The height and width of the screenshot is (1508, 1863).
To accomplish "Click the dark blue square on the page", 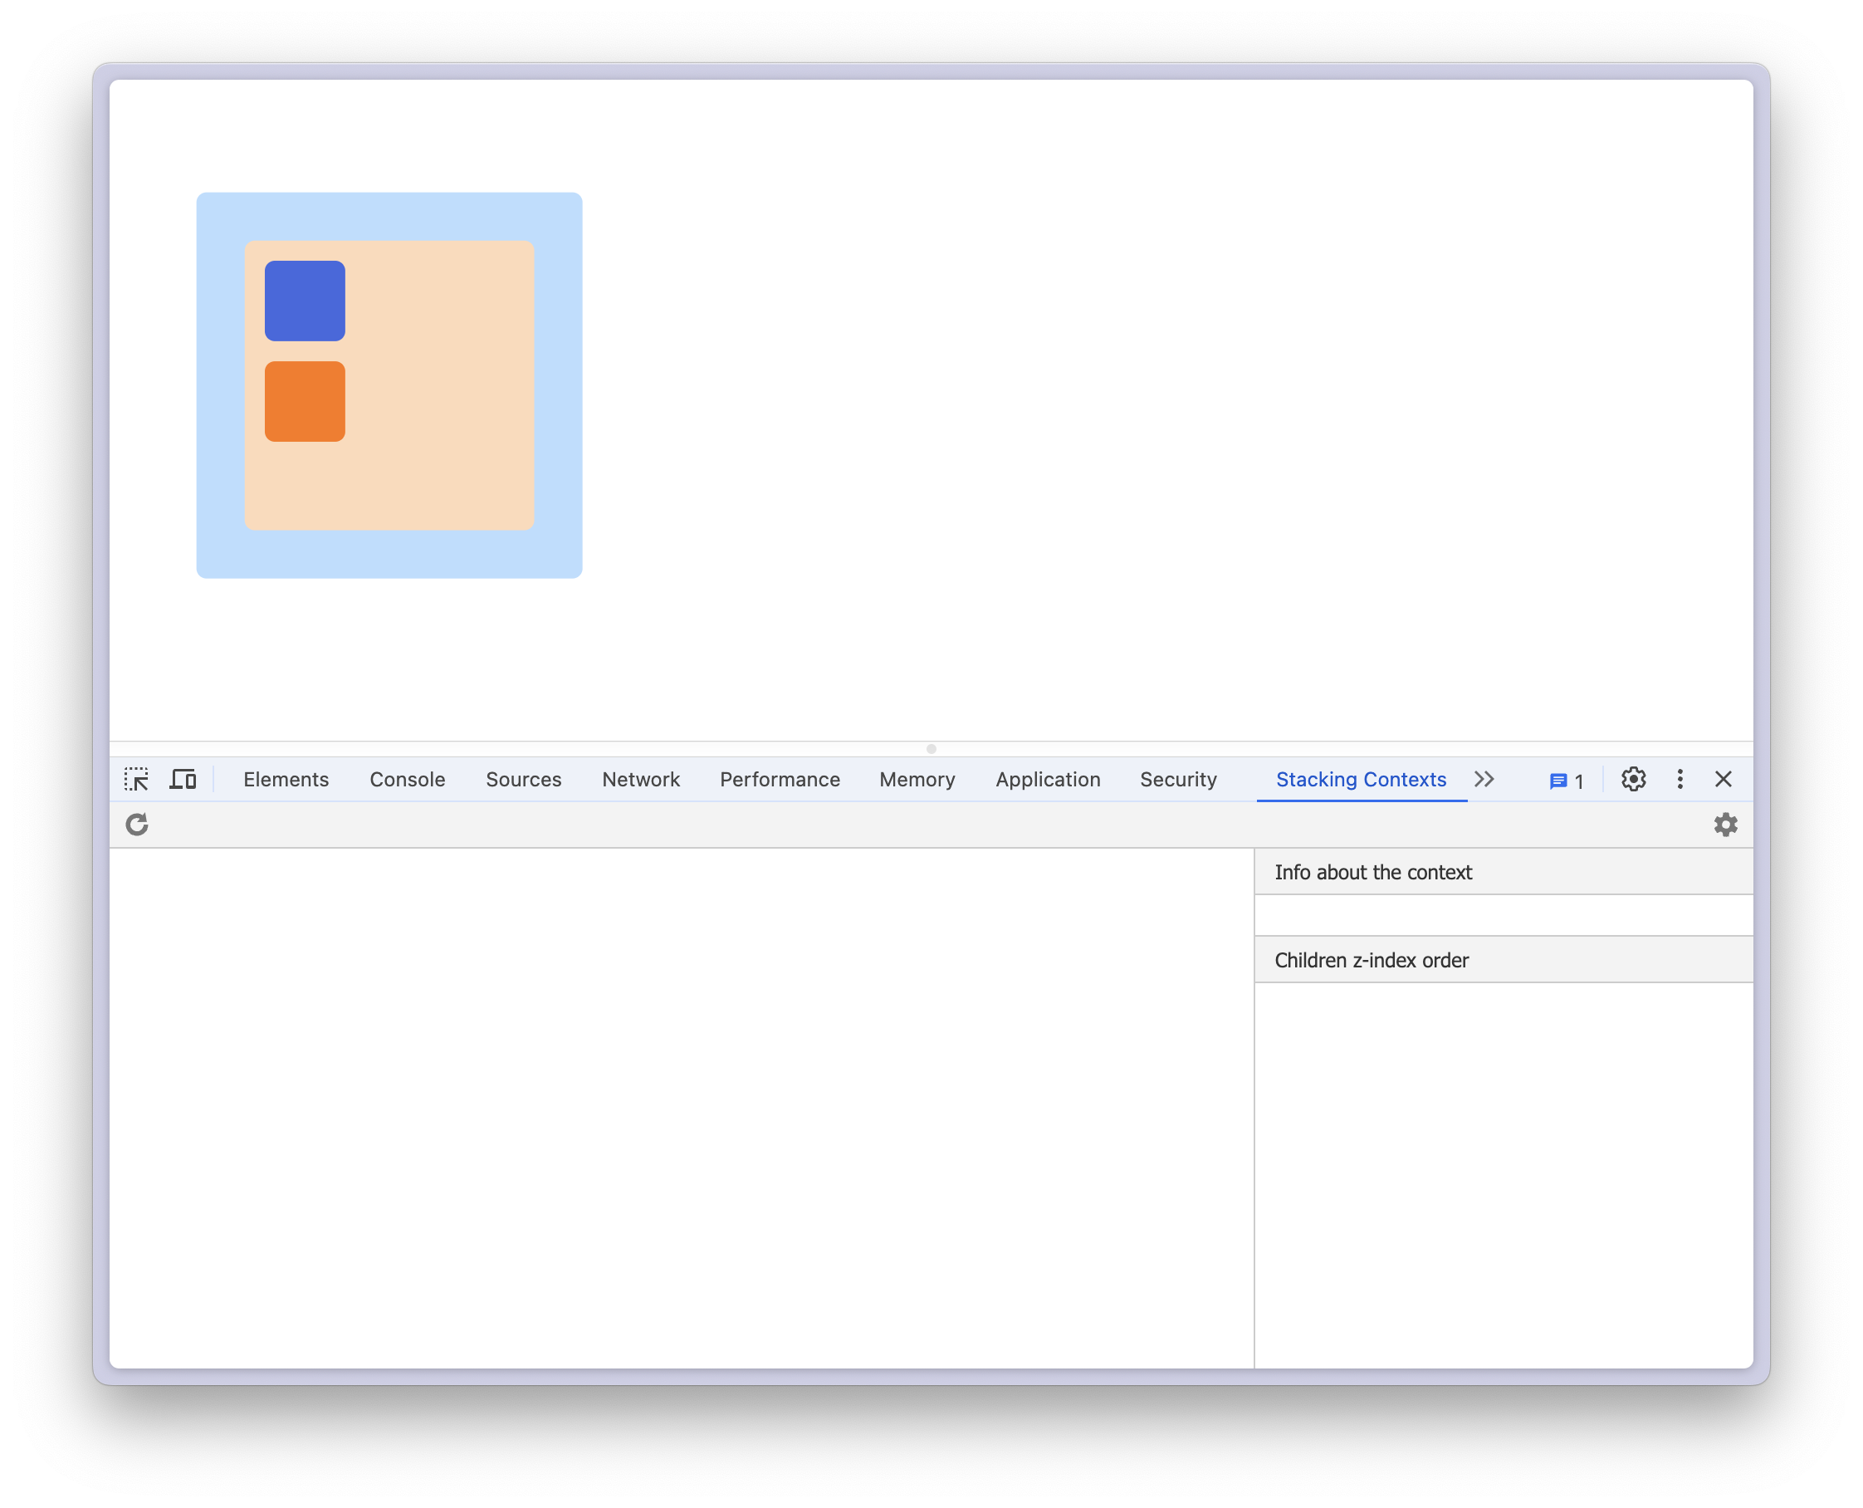I will 305,301.
